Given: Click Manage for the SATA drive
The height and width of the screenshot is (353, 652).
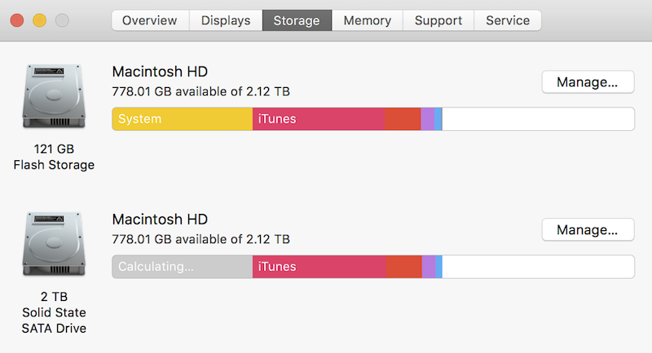Looking at the screenshot, I should tap(588, 230).
